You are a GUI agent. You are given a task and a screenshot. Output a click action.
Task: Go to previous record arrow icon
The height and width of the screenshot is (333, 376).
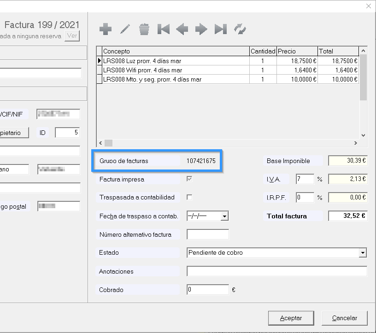pyautogui.click(x=182, y=29)
